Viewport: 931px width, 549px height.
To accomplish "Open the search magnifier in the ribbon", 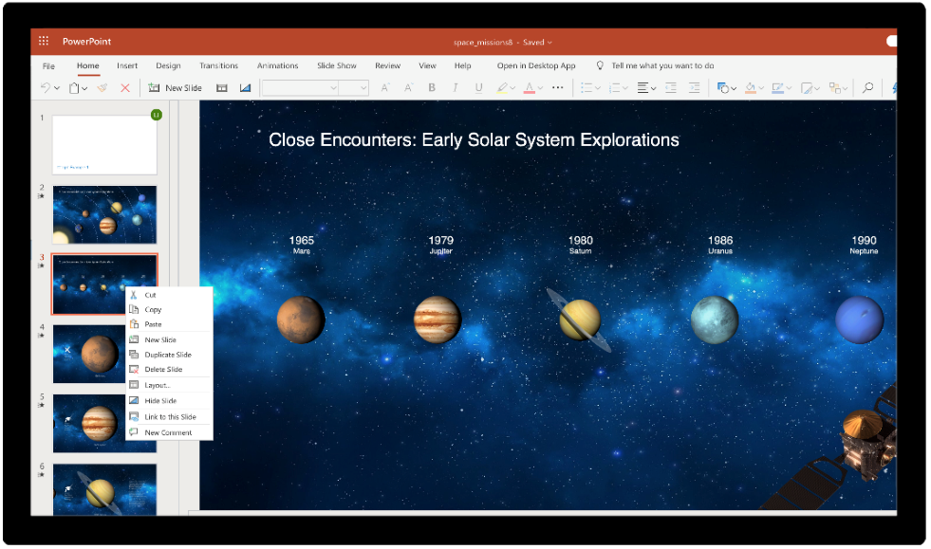I will 868,87.
